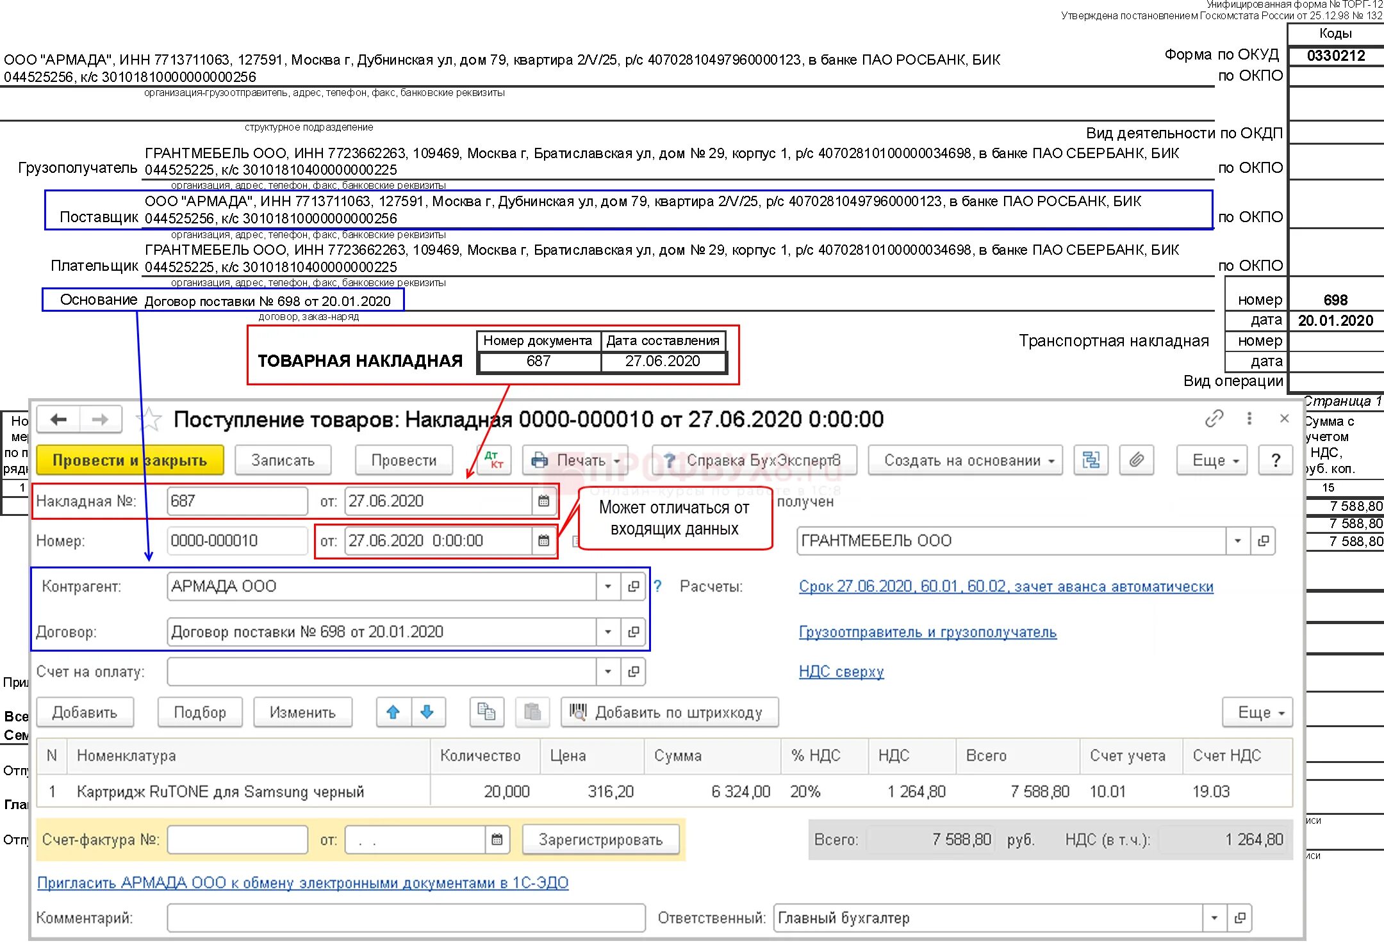
Task: Open calendar for Накладная date
Action: [543, 501]
